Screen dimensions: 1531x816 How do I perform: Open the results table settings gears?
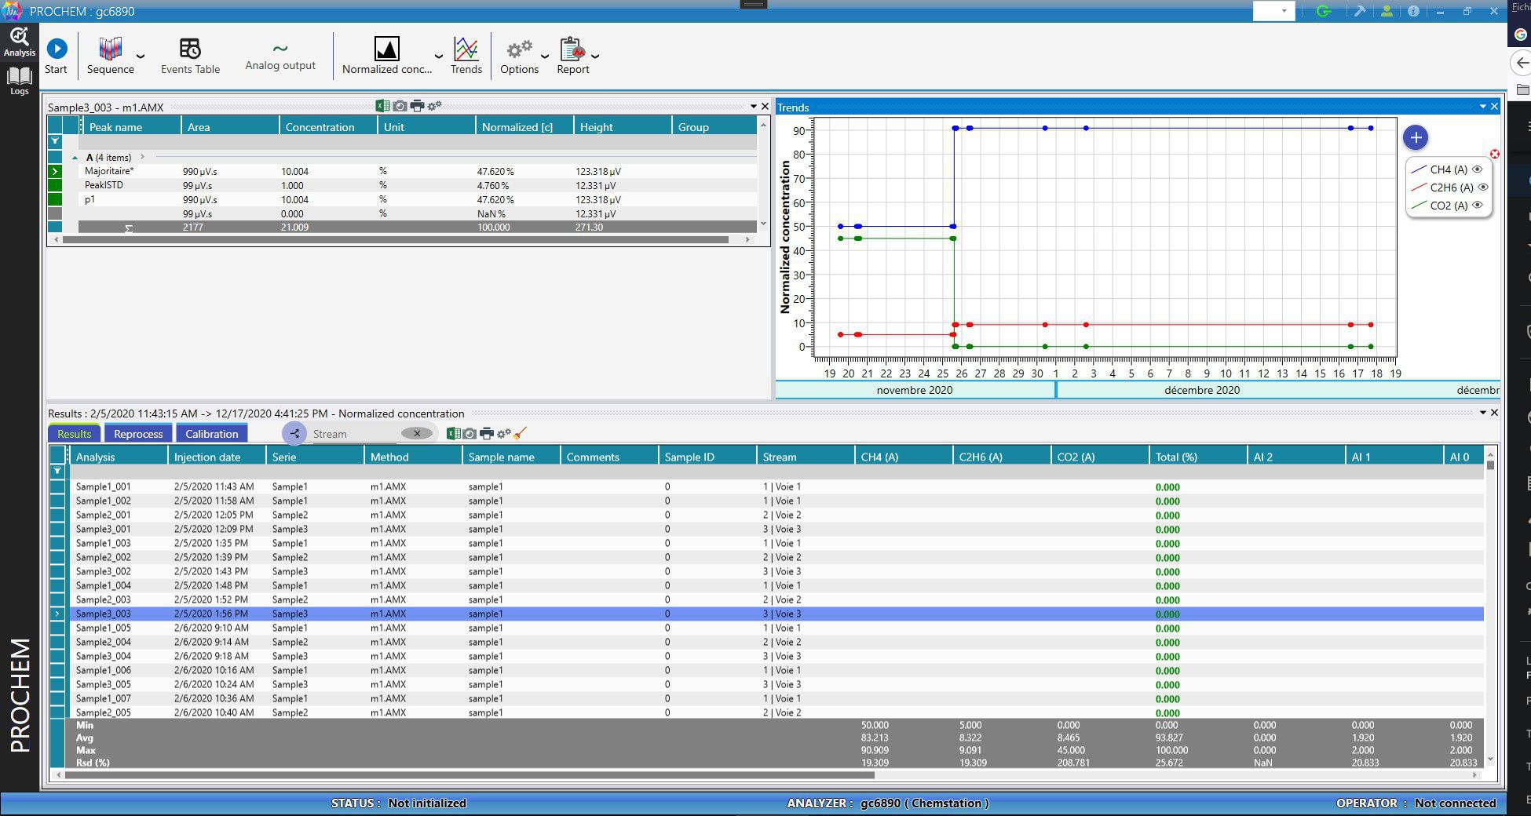pyautogui.click(x=503, y=433)
